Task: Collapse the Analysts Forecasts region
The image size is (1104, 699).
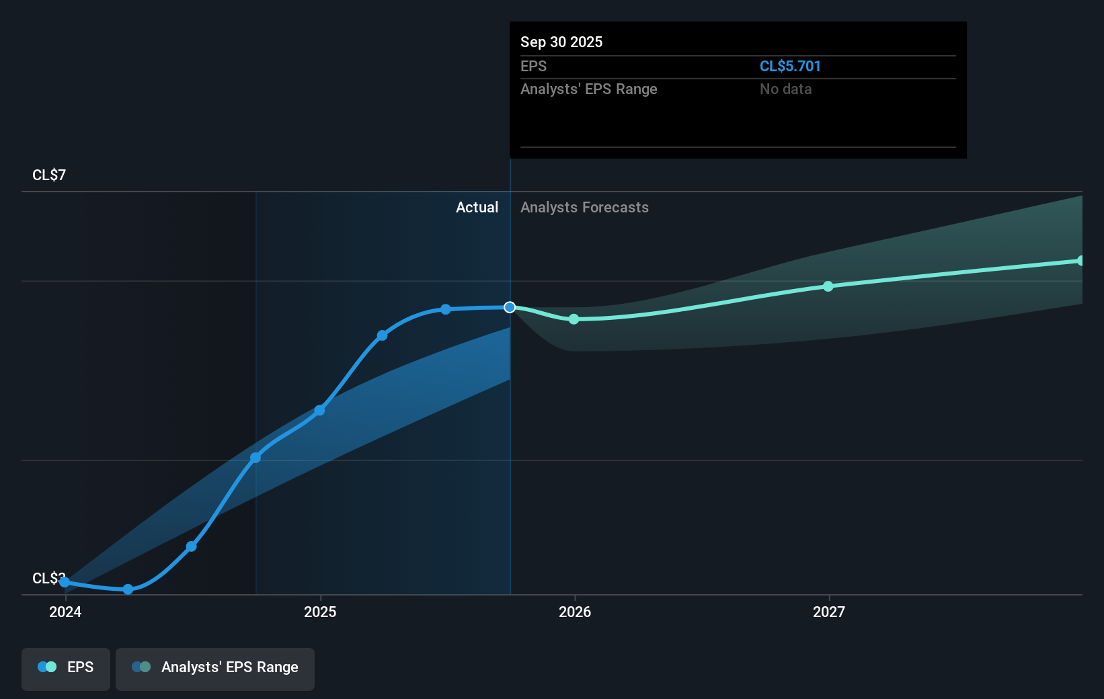Action: pos(584,208)
